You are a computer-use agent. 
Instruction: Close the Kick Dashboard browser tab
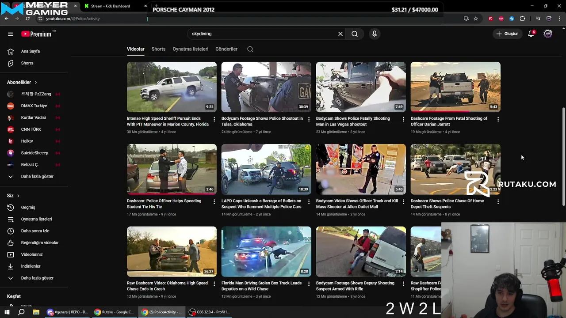click(145, 6)
